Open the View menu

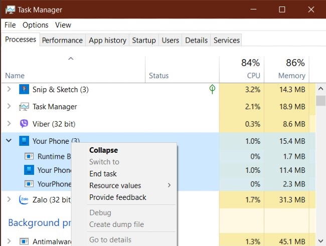tap(63, 25)
